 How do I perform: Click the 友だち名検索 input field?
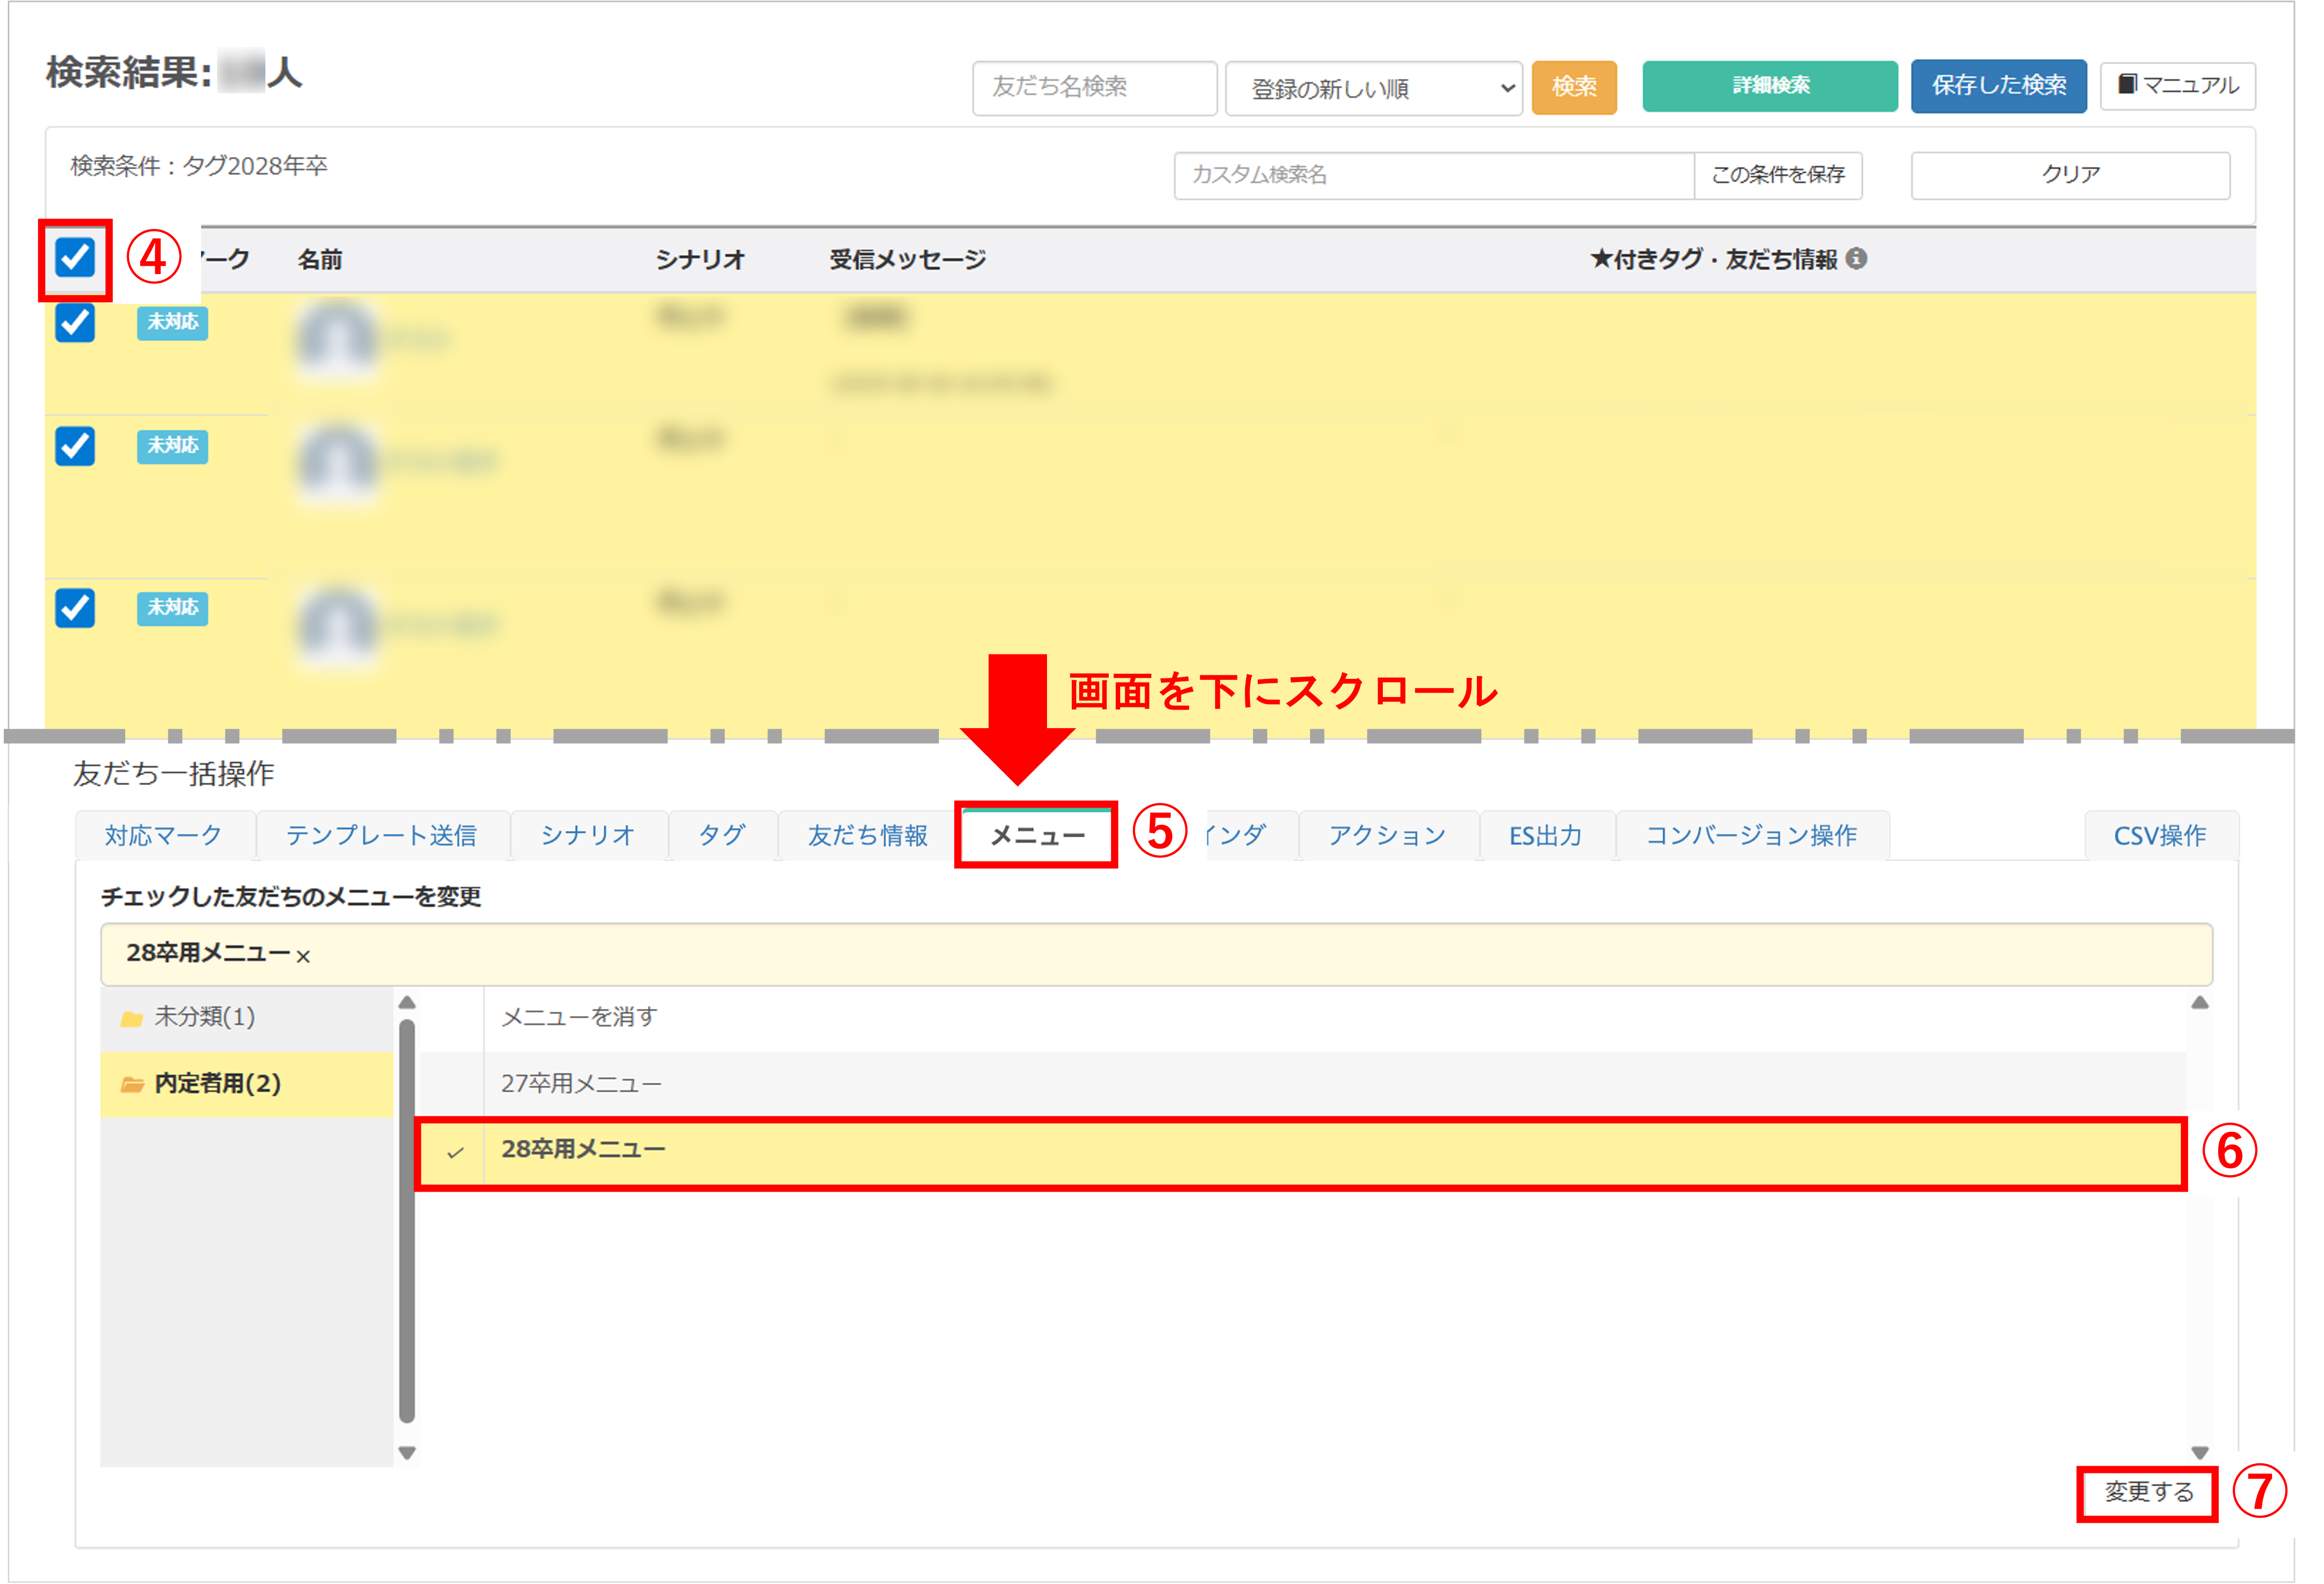click(1094, 88)
